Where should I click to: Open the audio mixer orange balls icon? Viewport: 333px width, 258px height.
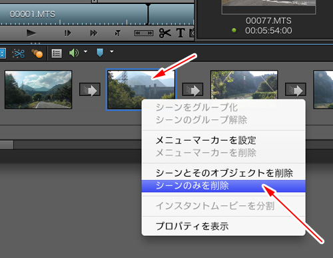click(37, 53)
